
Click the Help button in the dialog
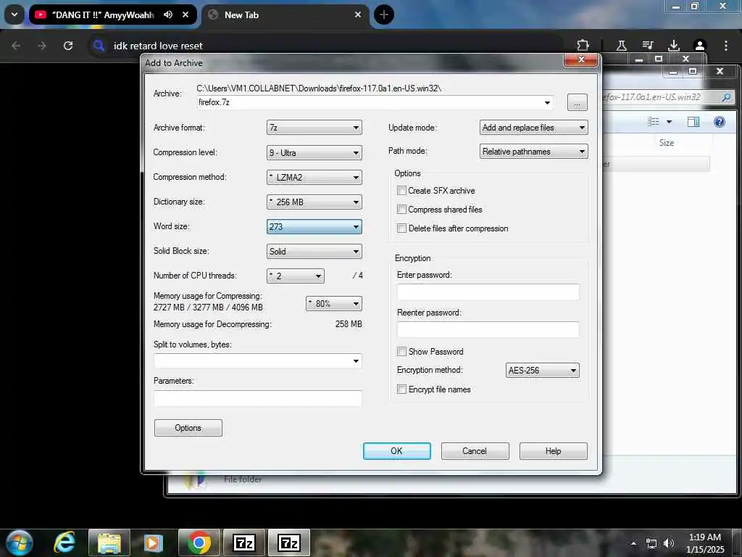click(553, 451)
